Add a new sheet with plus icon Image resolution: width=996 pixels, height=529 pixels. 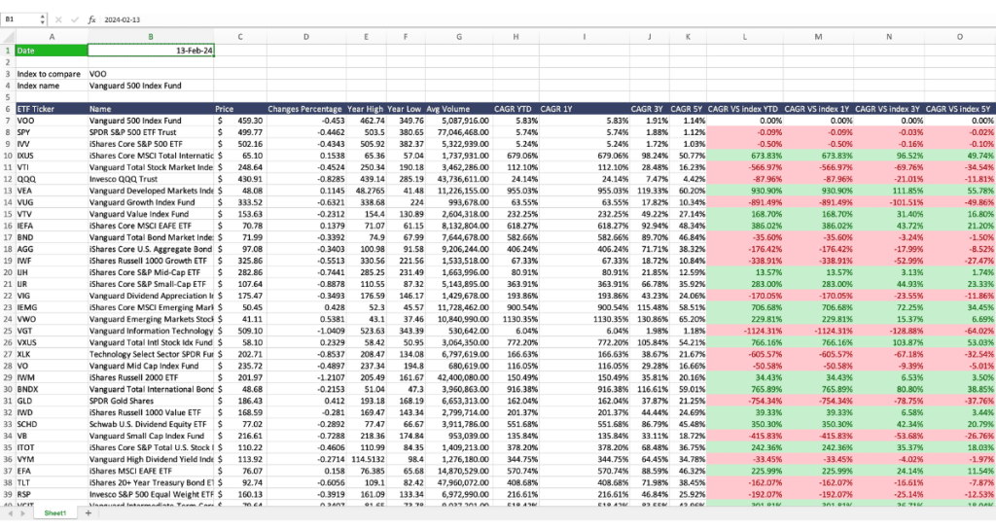click(89, 512)
